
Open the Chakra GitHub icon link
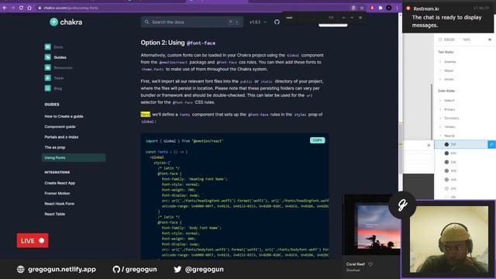277,22
